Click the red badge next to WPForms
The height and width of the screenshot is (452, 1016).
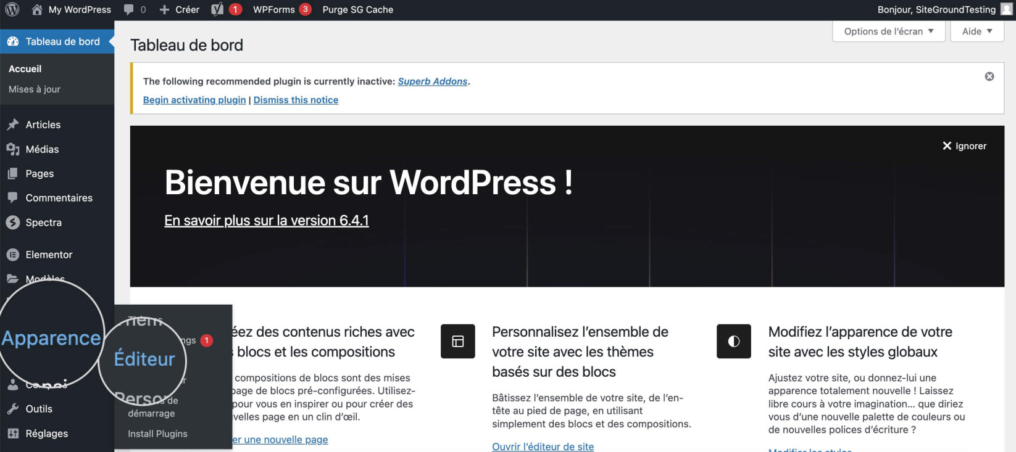(x=305, y=9)
